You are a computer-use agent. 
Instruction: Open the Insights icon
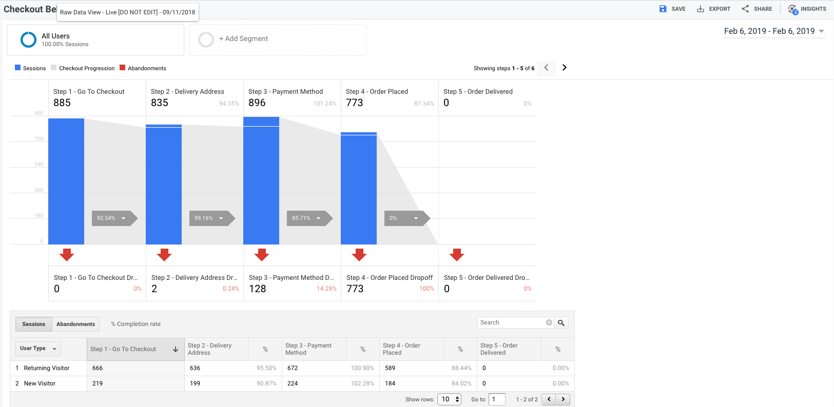(x=793, y=9)
